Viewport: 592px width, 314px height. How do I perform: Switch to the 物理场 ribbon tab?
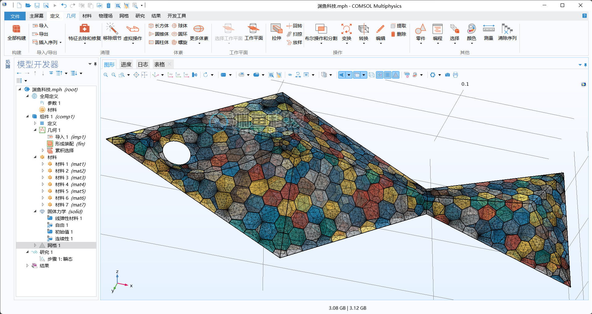[106, 16]
